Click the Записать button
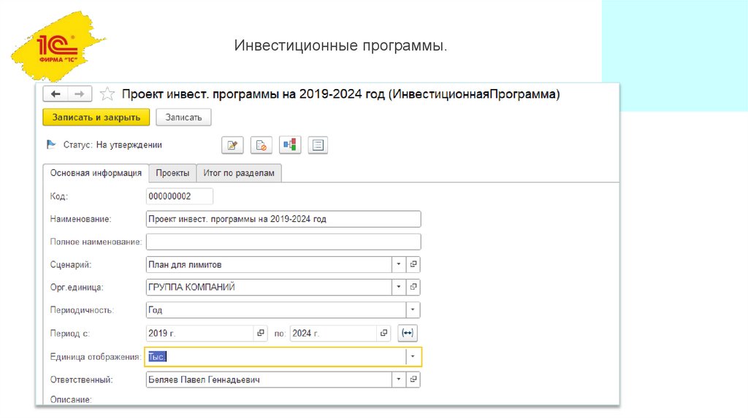 point(183,117)
